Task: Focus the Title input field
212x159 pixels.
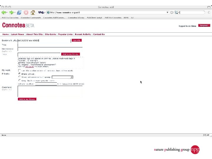Action: point(50,45)
